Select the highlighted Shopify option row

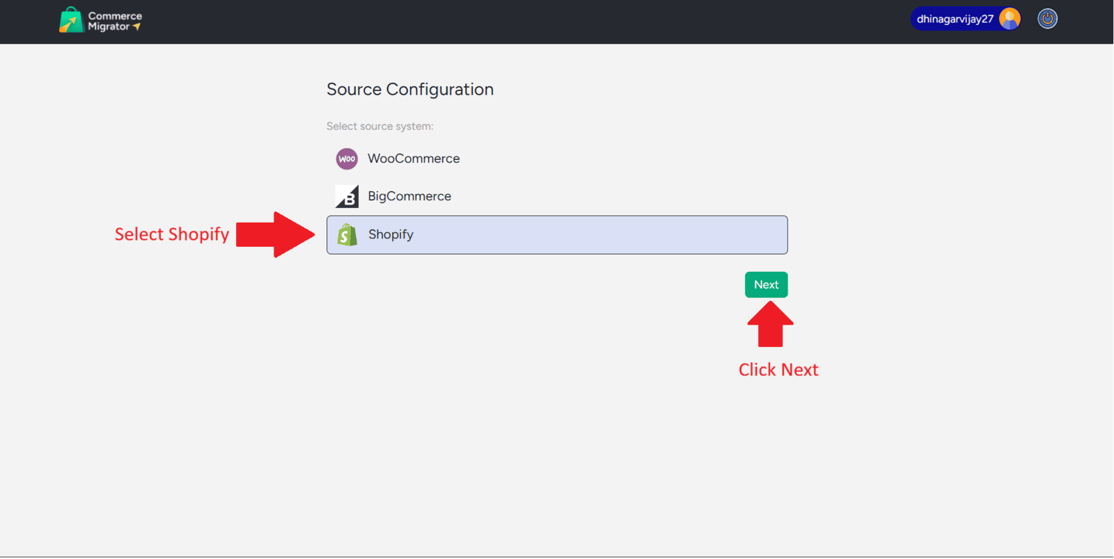[557, 235]
